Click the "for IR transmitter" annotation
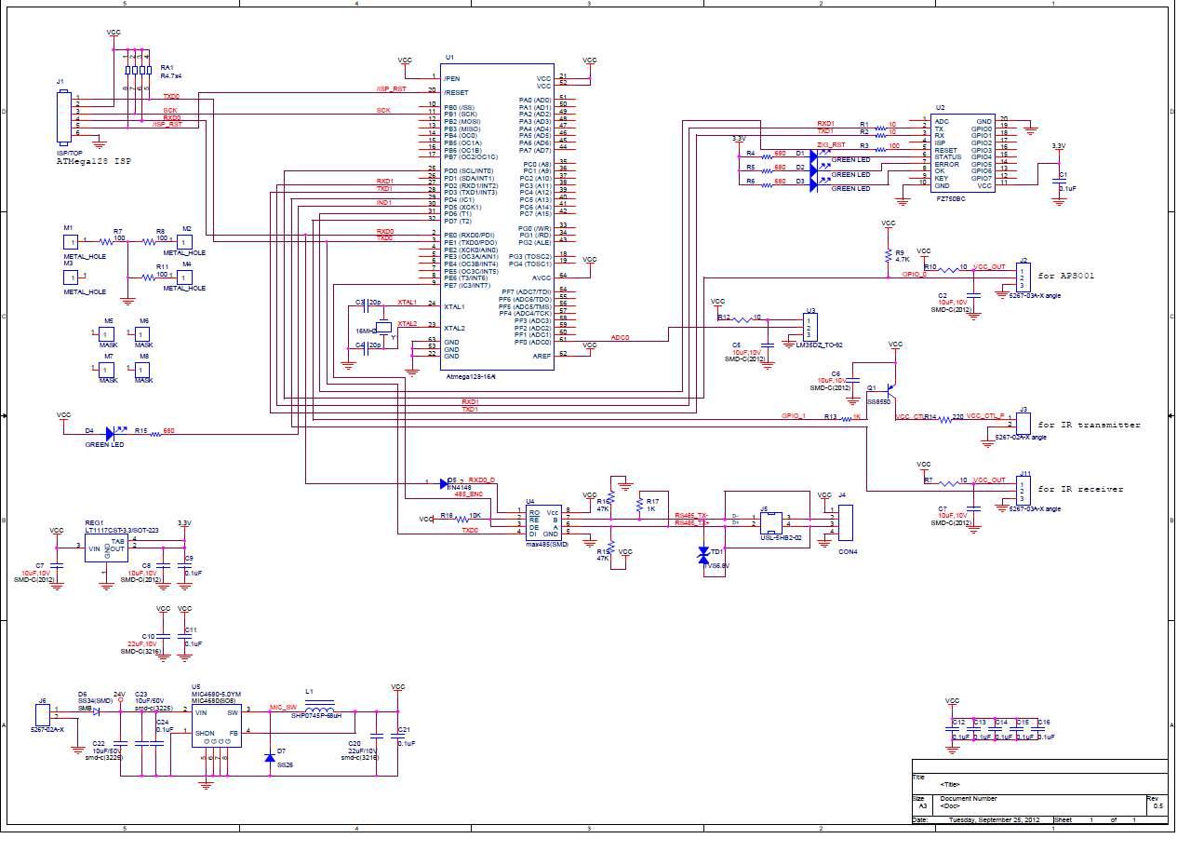 pos(1089,425)
